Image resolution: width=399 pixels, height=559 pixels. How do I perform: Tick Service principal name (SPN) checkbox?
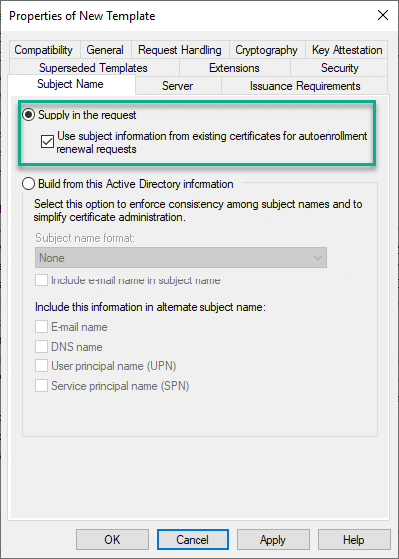coord(41,385)
